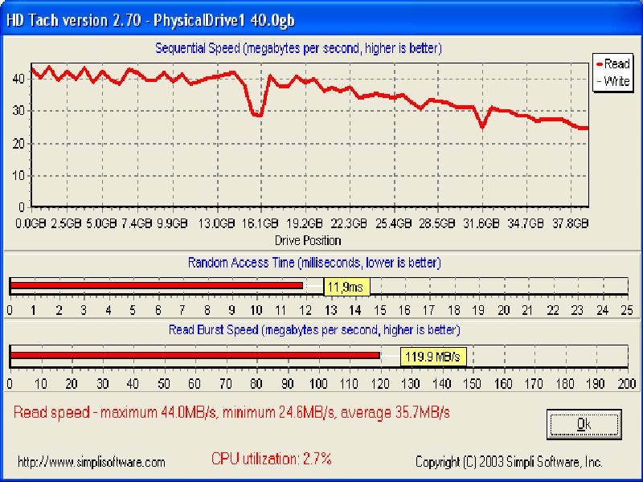Click the red Read Burst Speed bar
The width and height of the screenshot is (643, 482).
[195, 355]
